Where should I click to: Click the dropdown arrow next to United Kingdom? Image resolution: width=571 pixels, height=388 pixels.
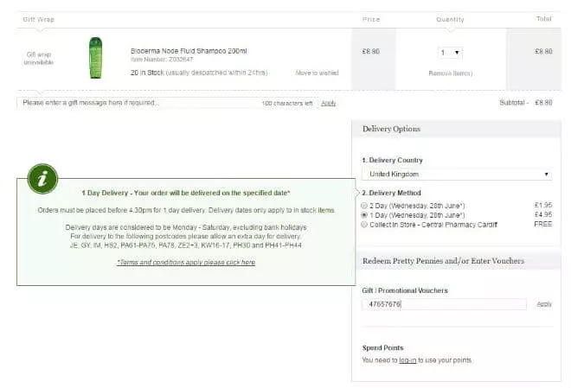tap(546, 174)
